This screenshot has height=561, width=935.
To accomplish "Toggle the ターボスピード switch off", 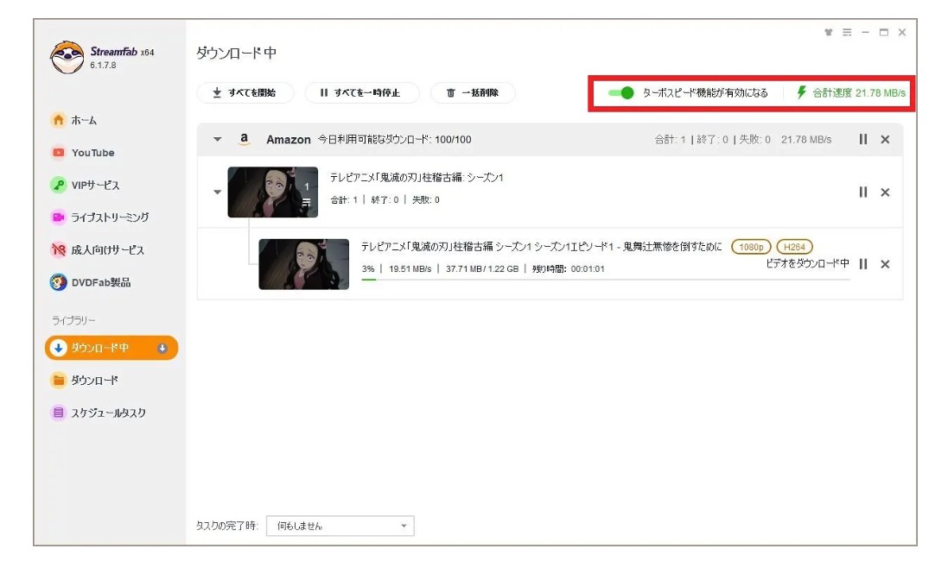I will click(620, 93).
